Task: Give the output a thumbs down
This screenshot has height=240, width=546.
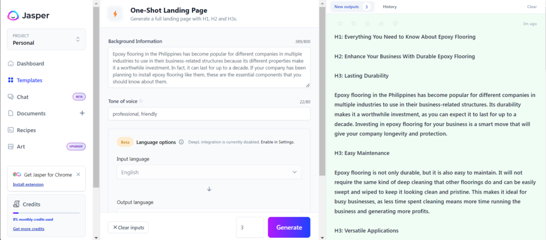Action: [395, 23]
